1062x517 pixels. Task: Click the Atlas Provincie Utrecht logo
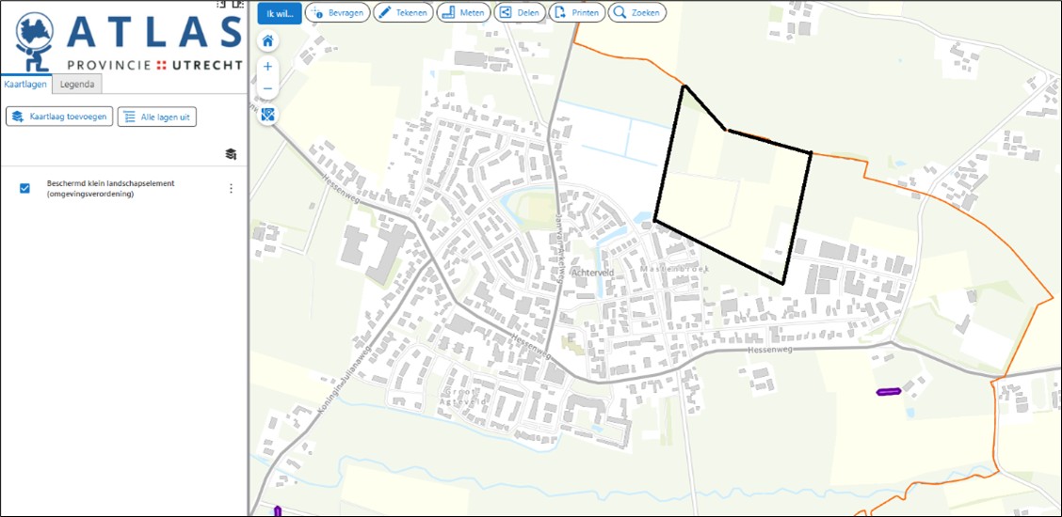click(x=127, y=39)
